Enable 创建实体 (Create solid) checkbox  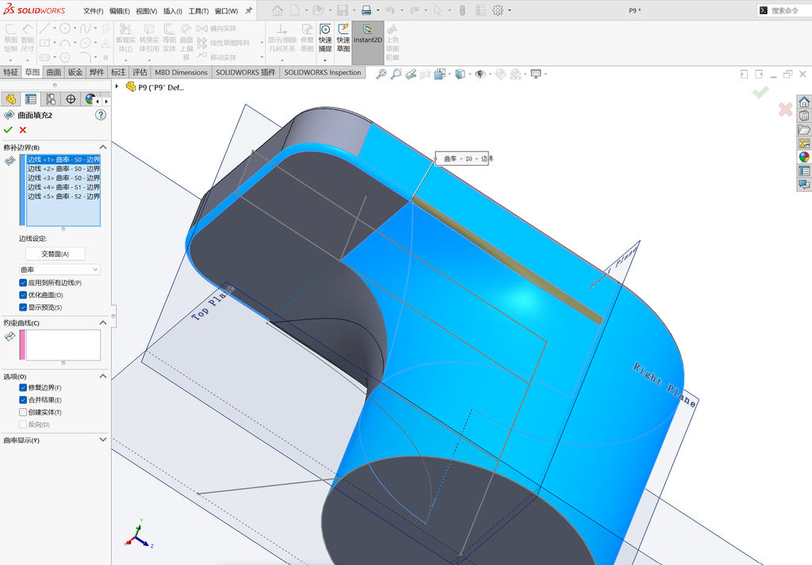tap(23, 412)
